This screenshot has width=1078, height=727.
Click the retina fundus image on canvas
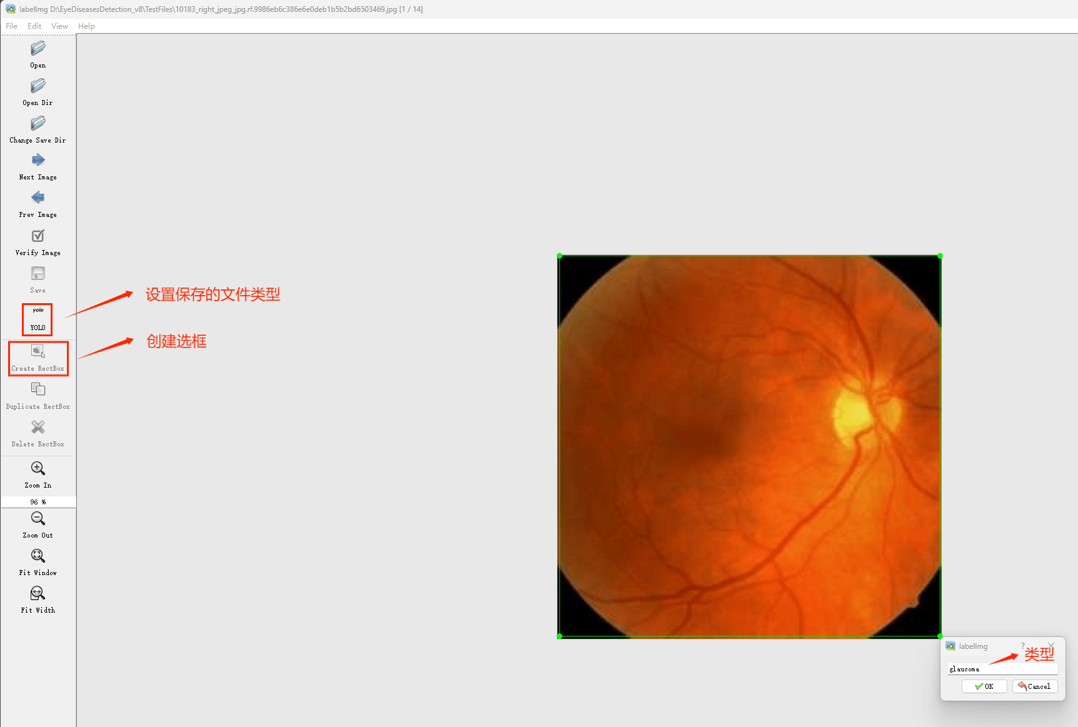[x=750, y=446]
